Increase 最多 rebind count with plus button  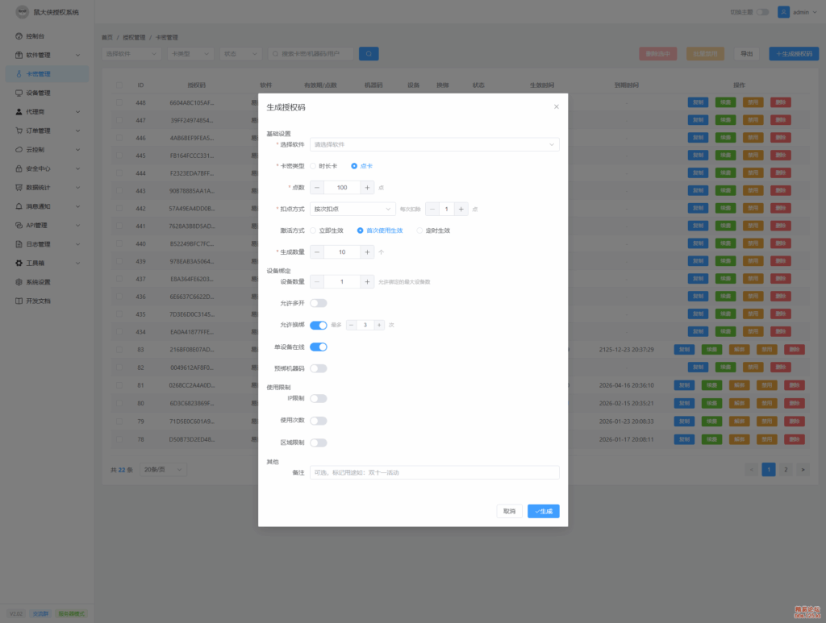coord(379,325)
